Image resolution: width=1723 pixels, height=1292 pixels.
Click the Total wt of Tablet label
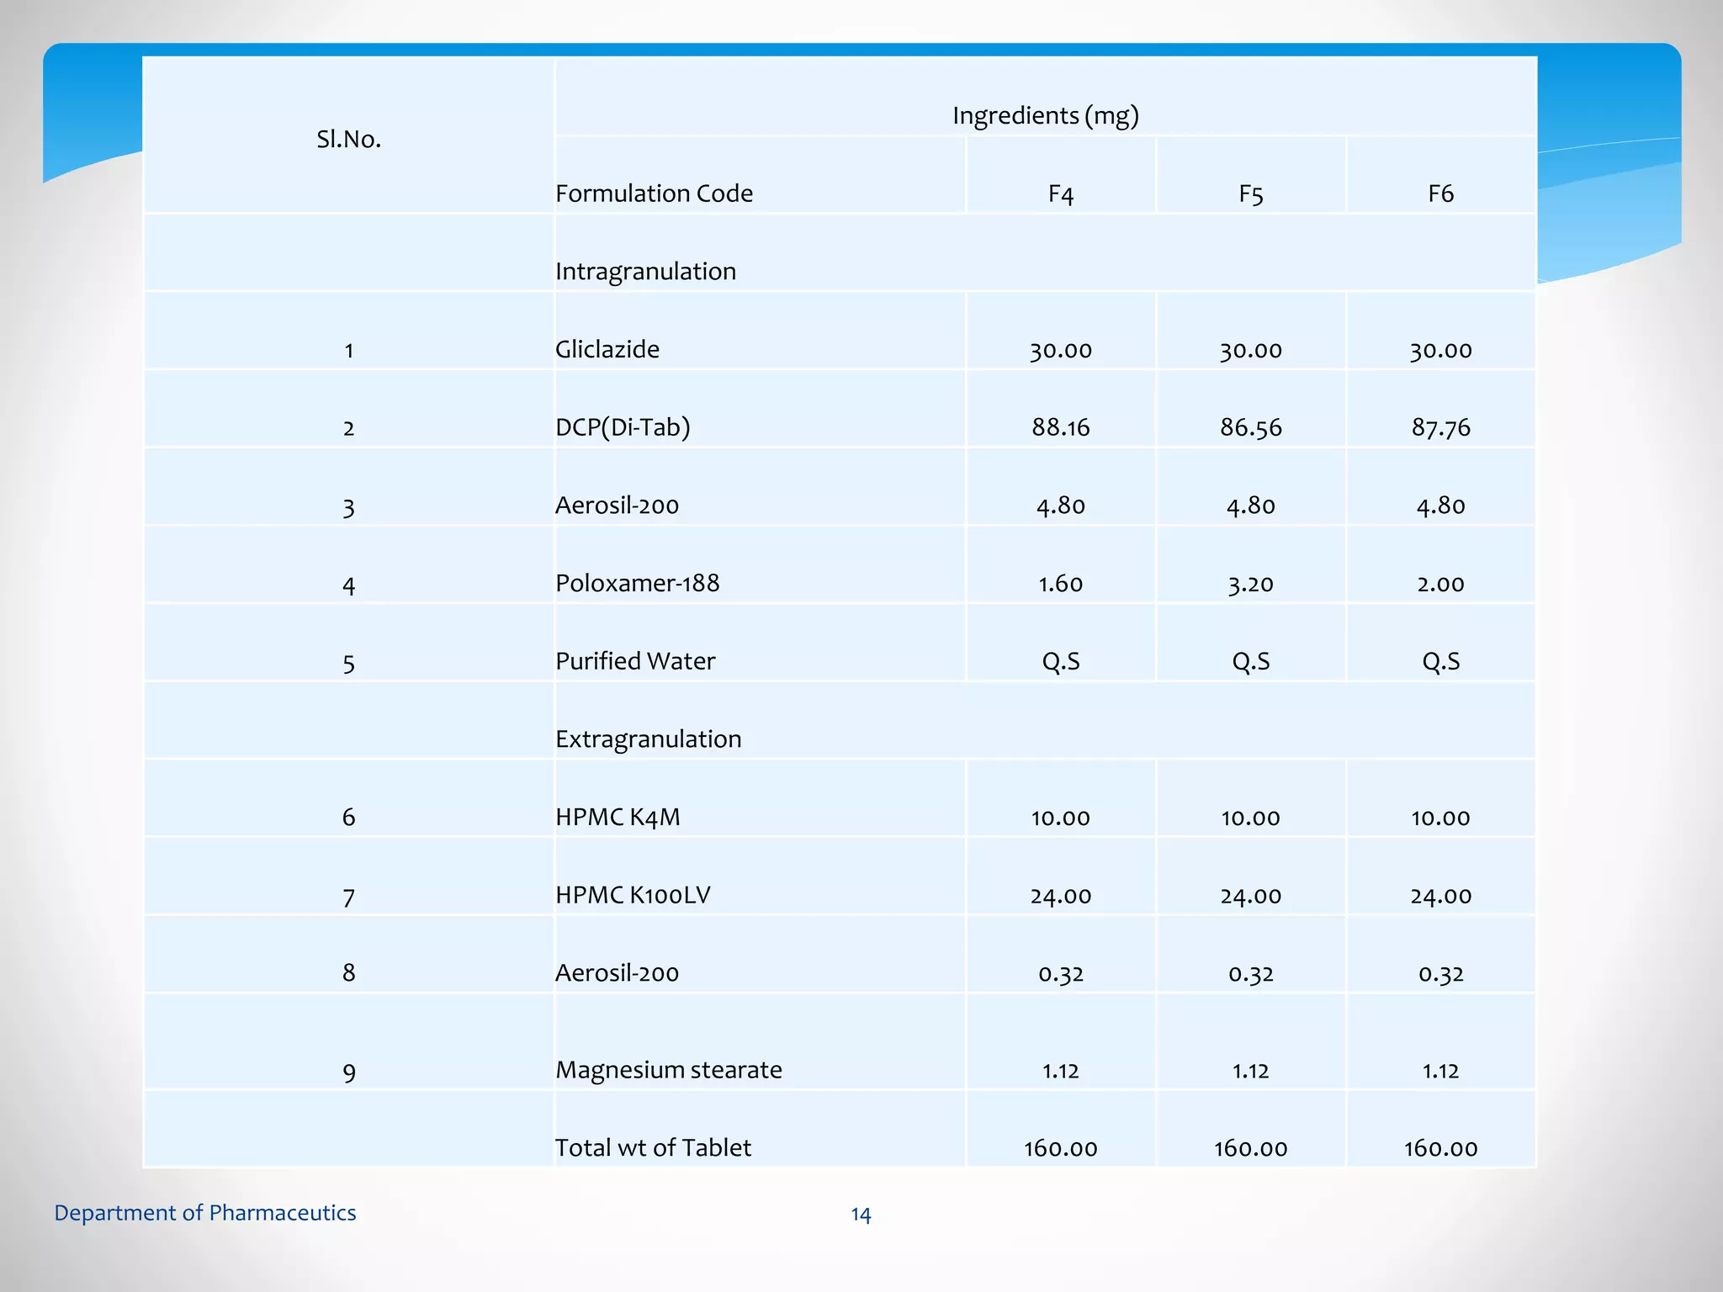[x=653, y=1148]
